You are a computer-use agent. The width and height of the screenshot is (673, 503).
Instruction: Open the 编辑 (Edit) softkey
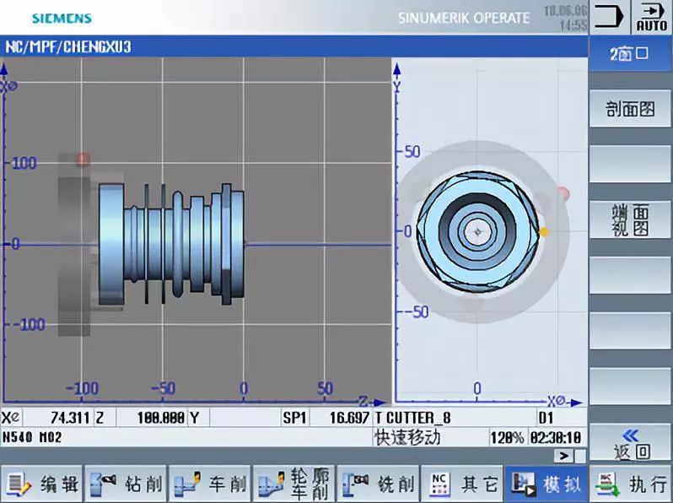[41, 484]
